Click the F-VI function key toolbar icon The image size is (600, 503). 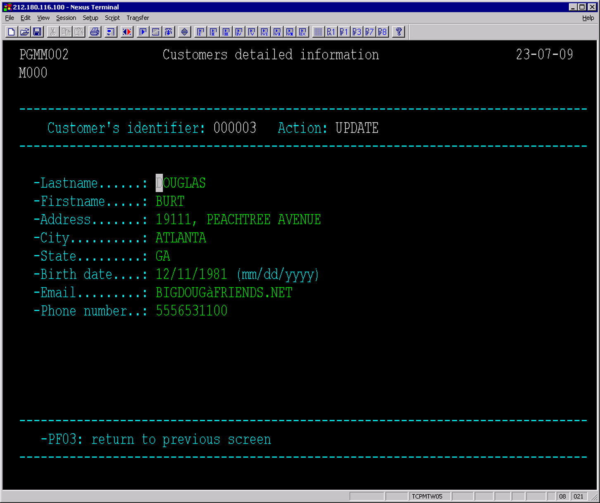265,32
